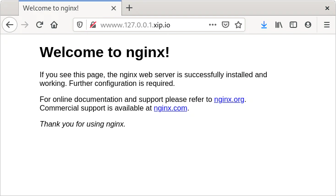
Task: Open a new tab with the plus button
Action: click(129, 8)
